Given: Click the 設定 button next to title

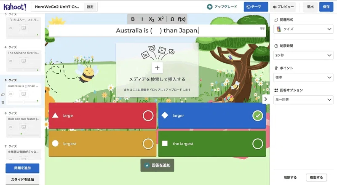Looking at the screenshot, I should [x=90, y=7].
